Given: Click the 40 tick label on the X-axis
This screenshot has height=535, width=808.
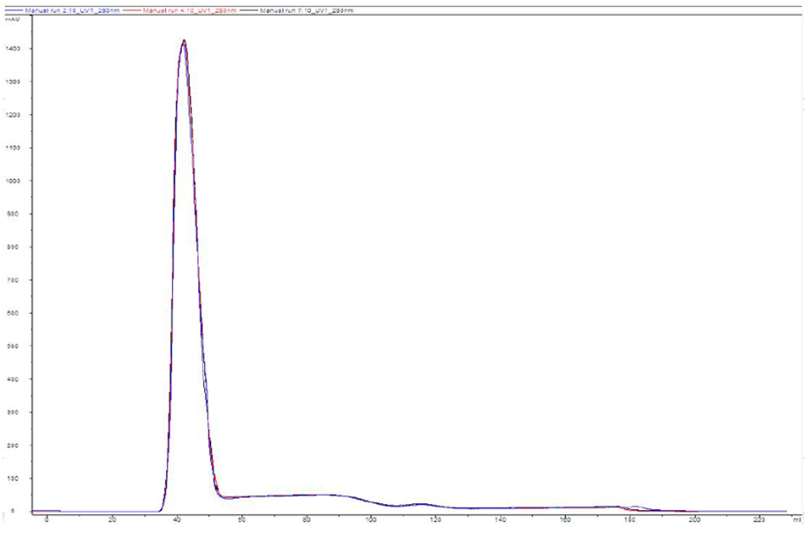Looking at the screenshot, I should 177,520.
